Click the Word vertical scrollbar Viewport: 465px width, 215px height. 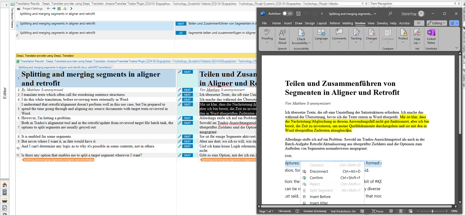coord(460,95)
